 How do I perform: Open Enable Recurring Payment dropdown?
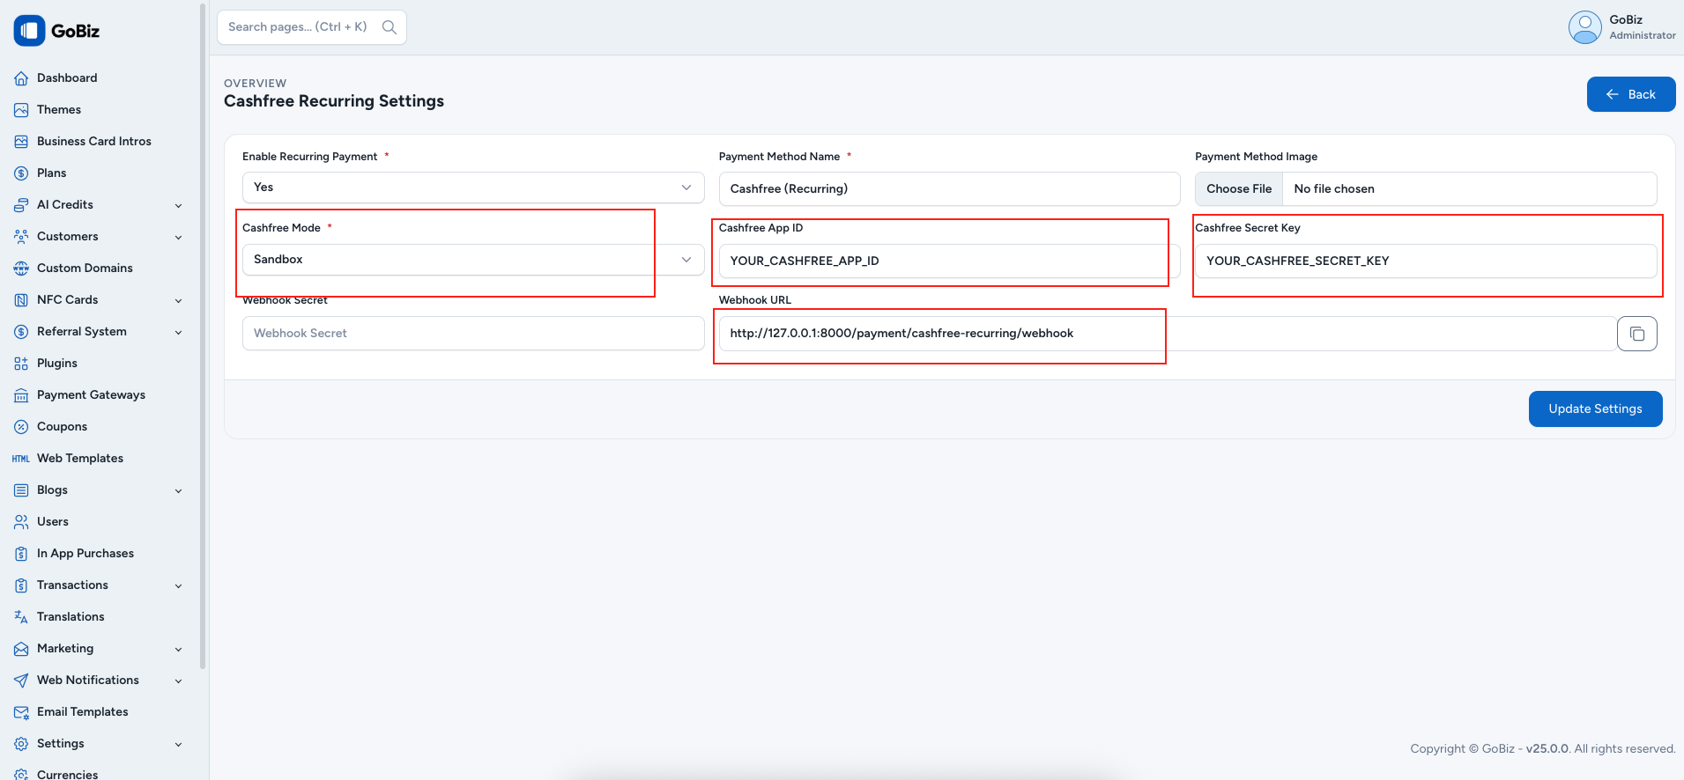[x=473, y=188]
